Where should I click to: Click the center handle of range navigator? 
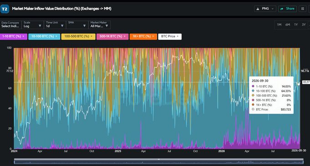point(159,159)
